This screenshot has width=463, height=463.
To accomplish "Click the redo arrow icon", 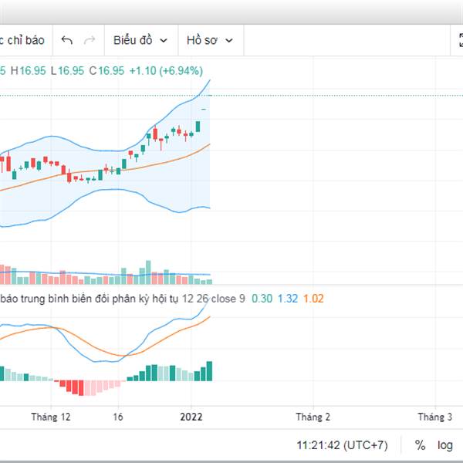I will coord(90,40).
